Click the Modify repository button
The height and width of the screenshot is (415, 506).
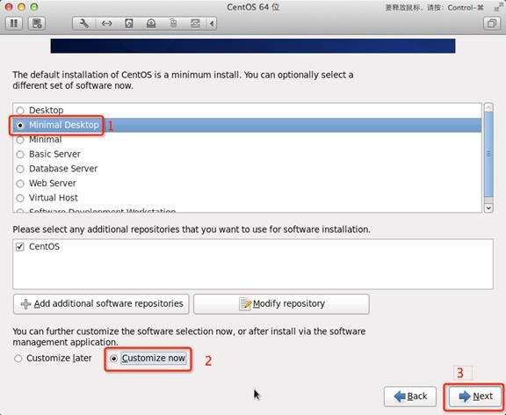pyautogui.click(x=281, y=304)
